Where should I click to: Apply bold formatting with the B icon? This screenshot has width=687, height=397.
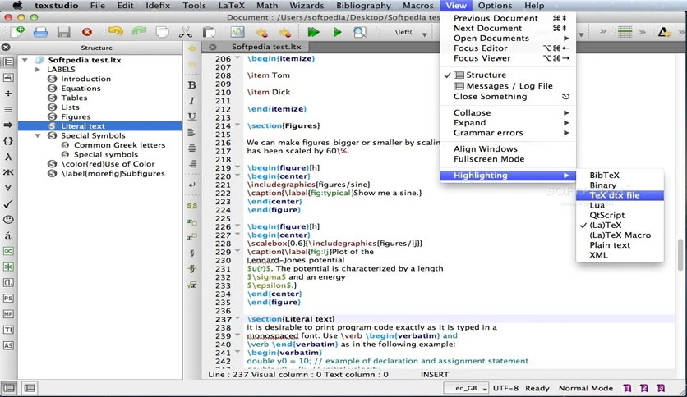tap(192, 85)
